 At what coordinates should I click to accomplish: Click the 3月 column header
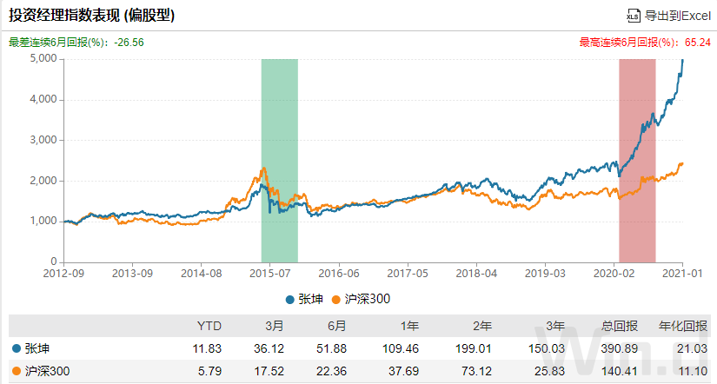pyautogui.click(x=274, y=326)
